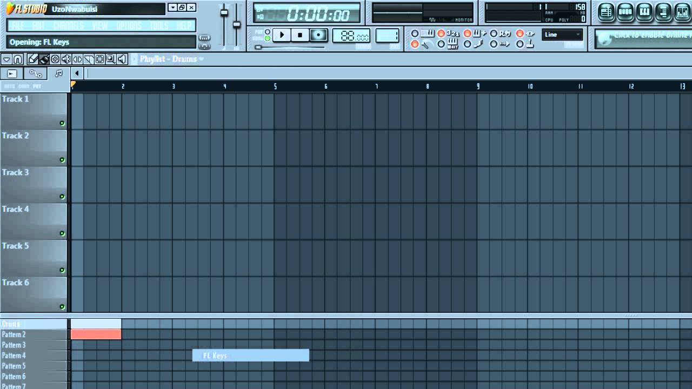Screen dimensions: 692x389
Task: Click the Track 2 label
Action: point(15,136)
